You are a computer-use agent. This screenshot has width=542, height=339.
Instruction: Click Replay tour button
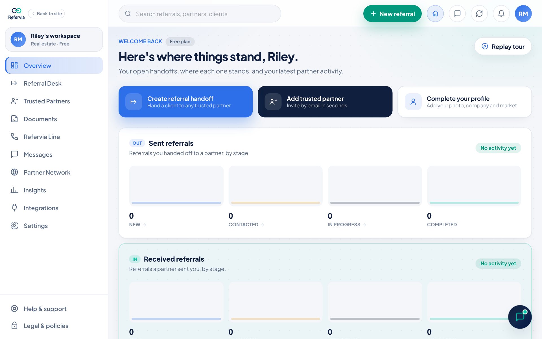tap(503, 46)
